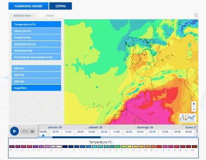206x160 pixels.
Task: Click the last legend swatch at 44
Action: (x=194, y=147)
